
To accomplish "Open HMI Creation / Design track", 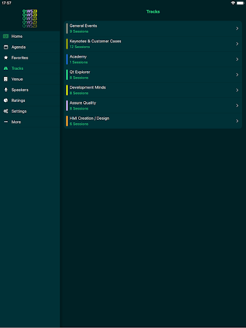I will click(x=153, y=121).
